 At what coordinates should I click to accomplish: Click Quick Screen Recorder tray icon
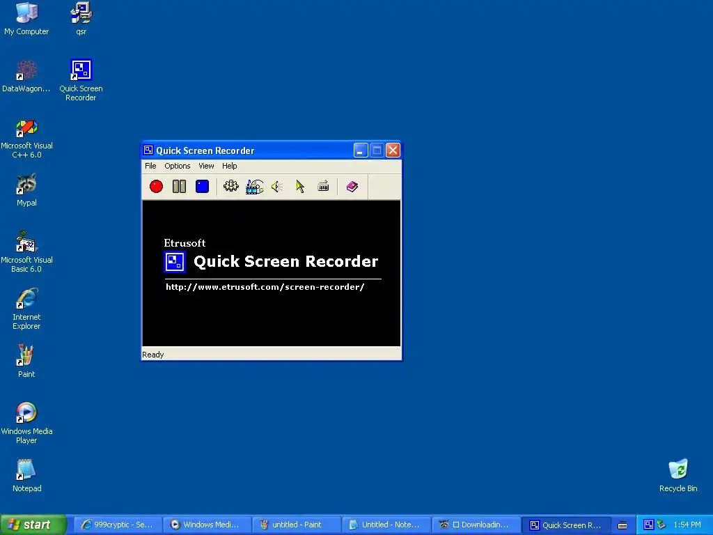tap(648, 525)
